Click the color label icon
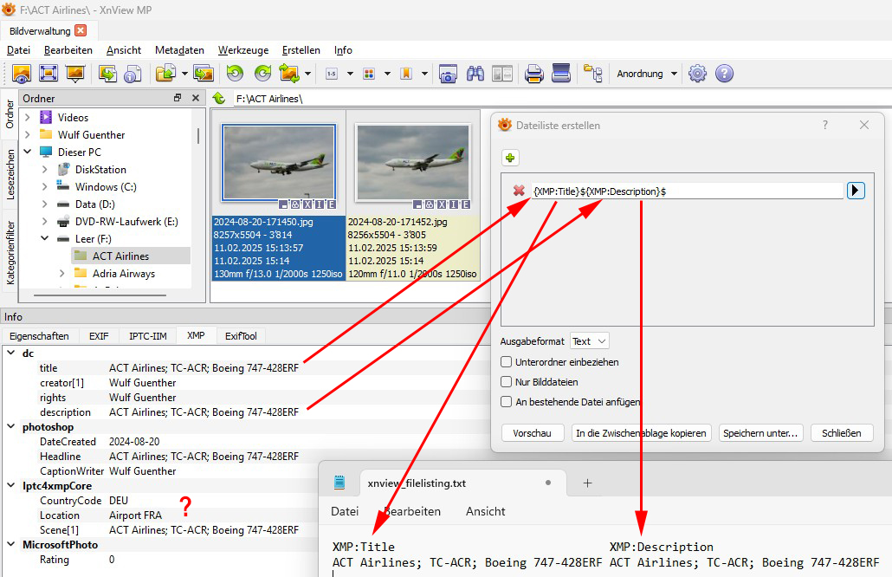The image size is (892, 577). click(369, 74)
